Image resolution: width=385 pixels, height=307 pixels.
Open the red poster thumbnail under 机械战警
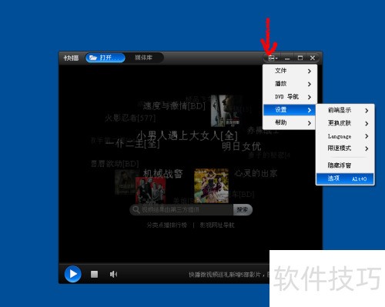[150, 190]
